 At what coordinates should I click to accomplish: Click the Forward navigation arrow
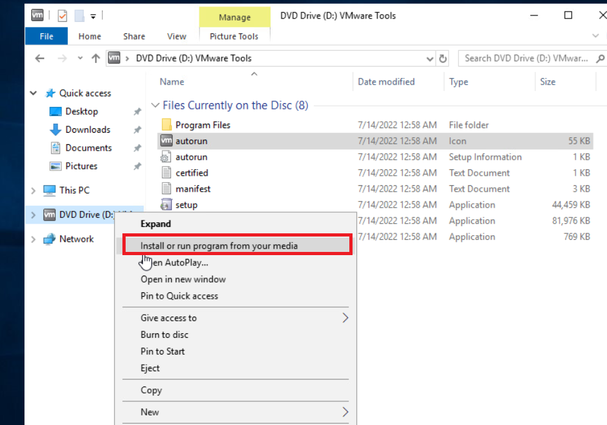62,58
